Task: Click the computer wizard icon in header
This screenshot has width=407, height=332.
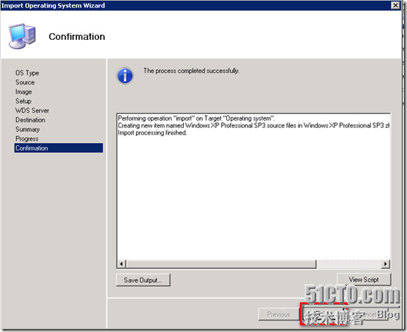Action: (x=22, y=36)
